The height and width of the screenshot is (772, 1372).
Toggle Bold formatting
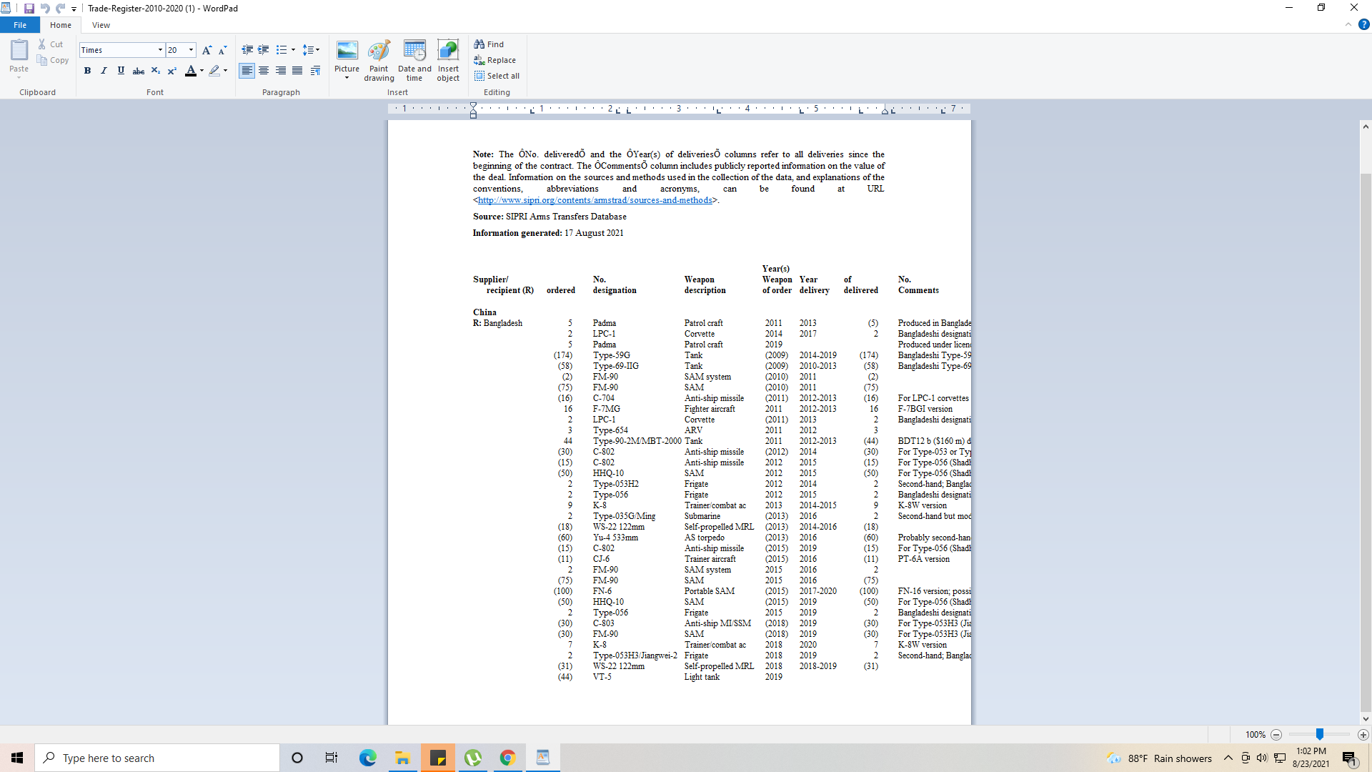point(87,71)
